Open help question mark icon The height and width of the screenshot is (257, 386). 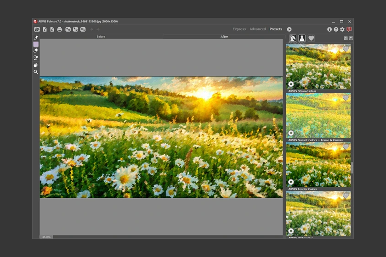(x=336, y=29)
